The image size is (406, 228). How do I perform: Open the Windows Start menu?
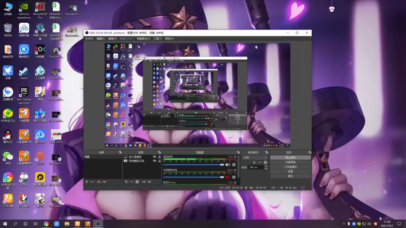pos(5,224)
